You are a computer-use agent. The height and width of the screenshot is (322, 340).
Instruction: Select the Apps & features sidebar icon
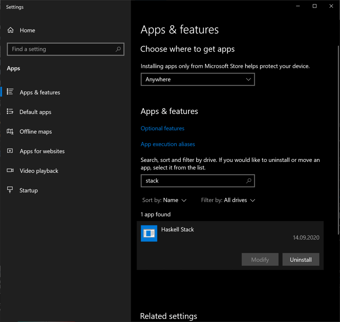tap(11, 92)
